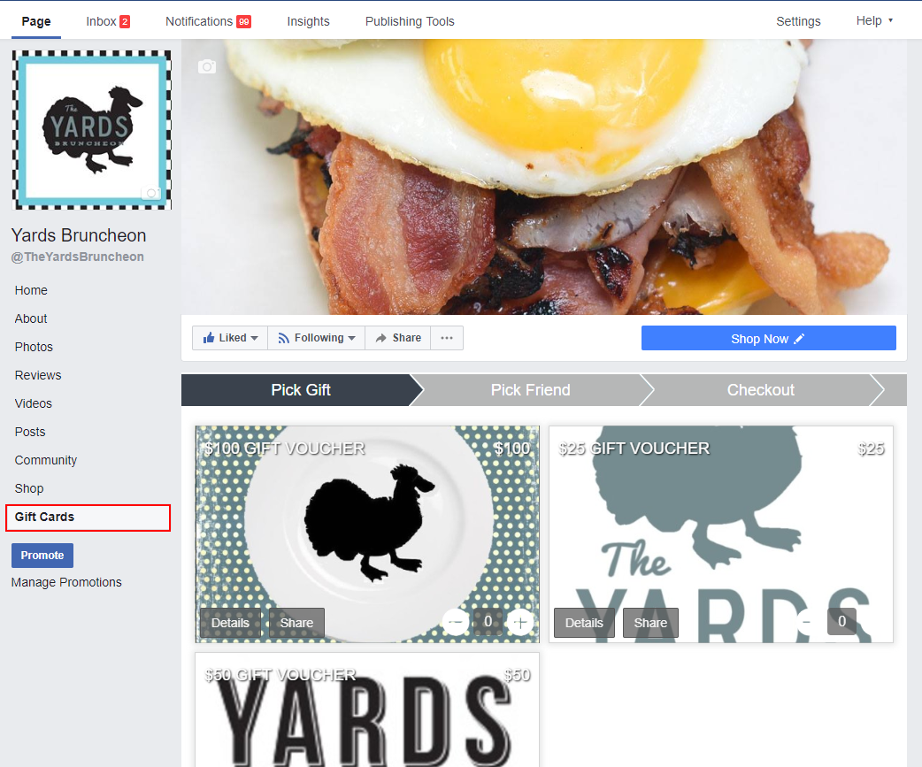This screenshot has width=922, height=767.
Task: Share the $25 gift voucher
Action: (650, 623)
